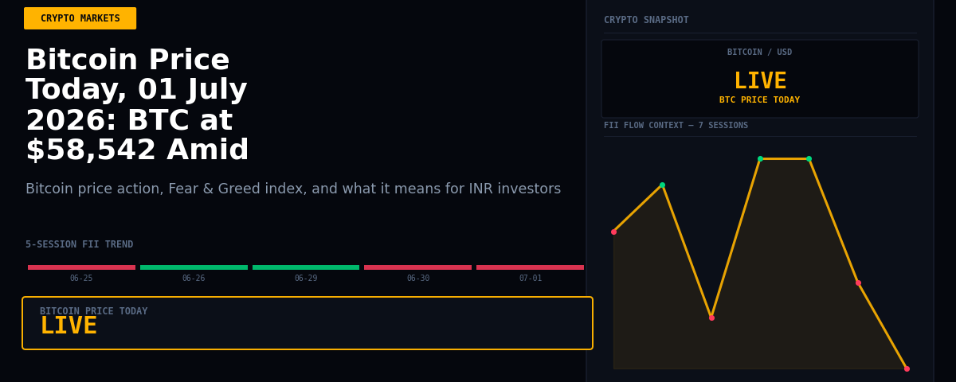Click the large LIVE snapshot value
This screenshot has height=382, width=956.
click(760, 81)
